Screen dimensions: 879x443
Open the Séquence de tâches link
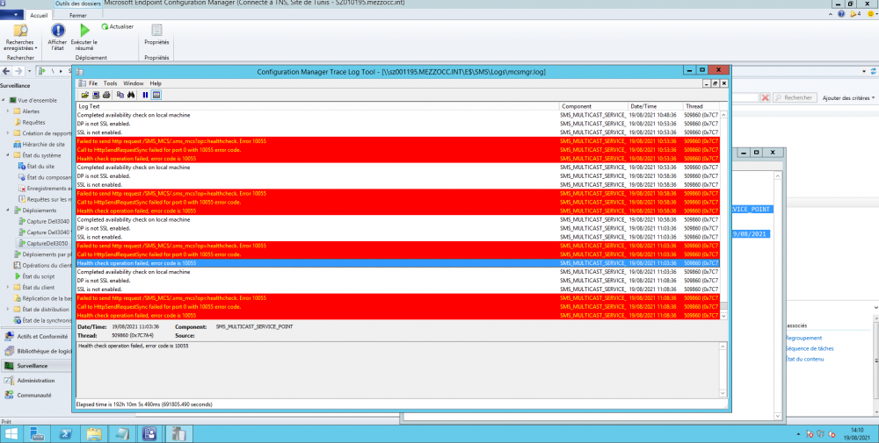tap(810, 348)
